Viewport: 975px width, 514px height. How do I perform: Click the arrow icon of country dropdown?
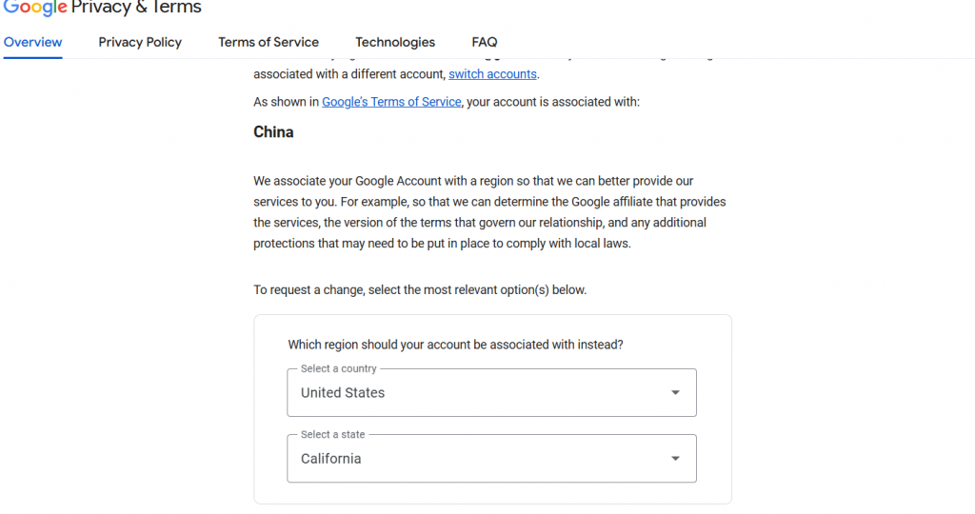[x=675, y=392]
